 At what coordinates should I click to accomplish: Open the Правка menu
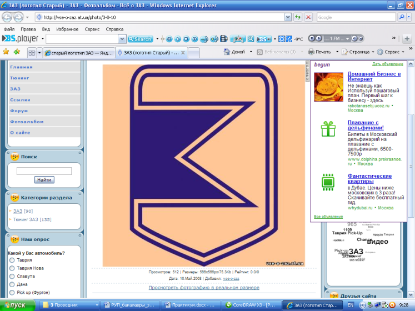pyautogui.click(x=28, y=29)
